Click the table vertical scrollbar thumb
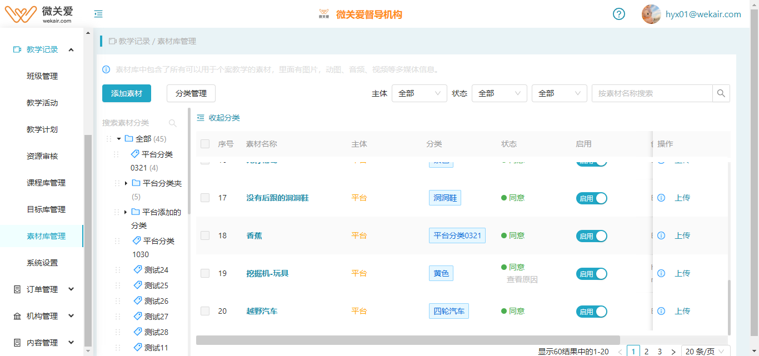 (x=729, y=307)
